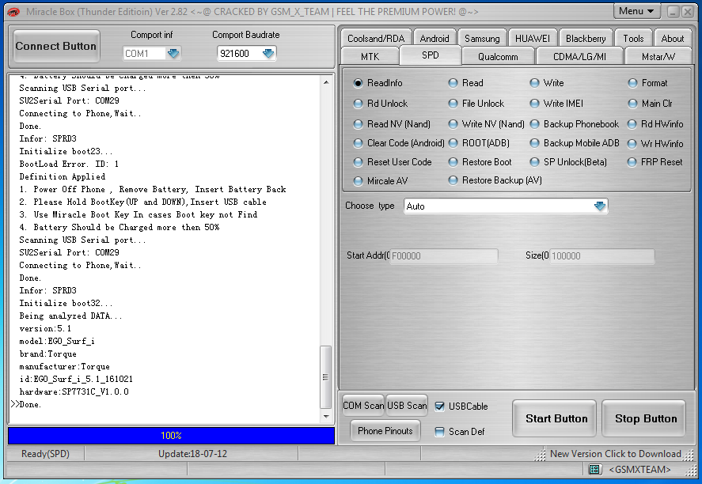702x484 pixels.
Task: Click the COM Scan button
Action: pyautogui.click(x=363, y=406)
